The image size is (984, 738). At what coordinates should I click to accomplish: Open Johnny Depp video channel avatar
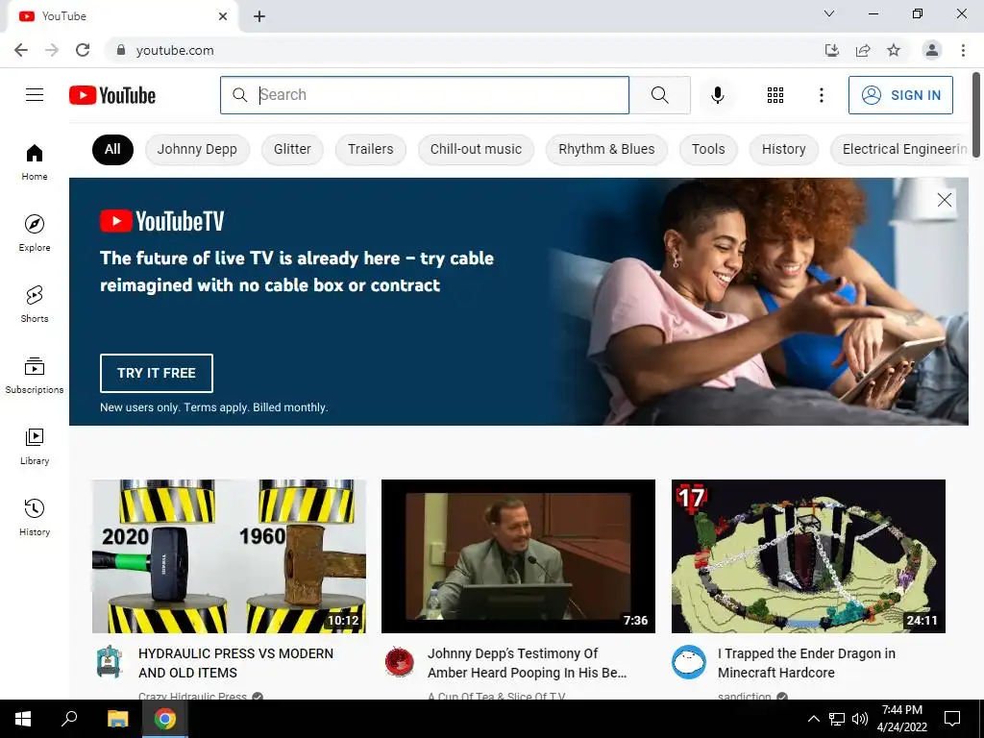coord(399,661)
